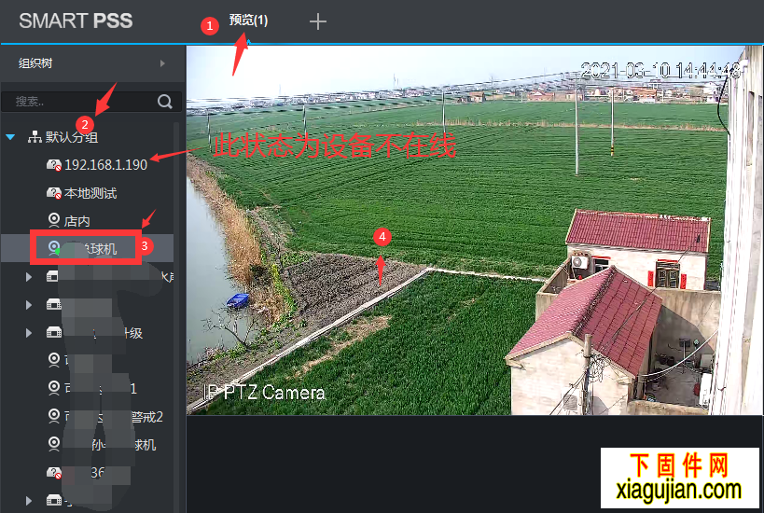Expand the bottom recorder node in tree
Viewport: 764px width, 513px height.
pyautogui.click(x=29, y=500)
